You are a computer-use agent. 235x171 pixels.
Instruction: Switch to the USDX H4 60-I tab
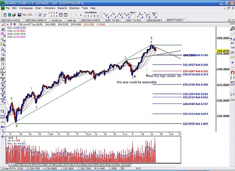[x=112, y=20]
